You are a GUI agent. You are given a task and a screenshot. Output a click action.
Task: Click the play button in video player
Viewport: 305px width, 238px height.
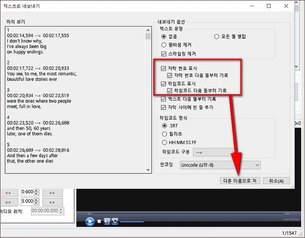pyautogui.click(x=90, y=222)
